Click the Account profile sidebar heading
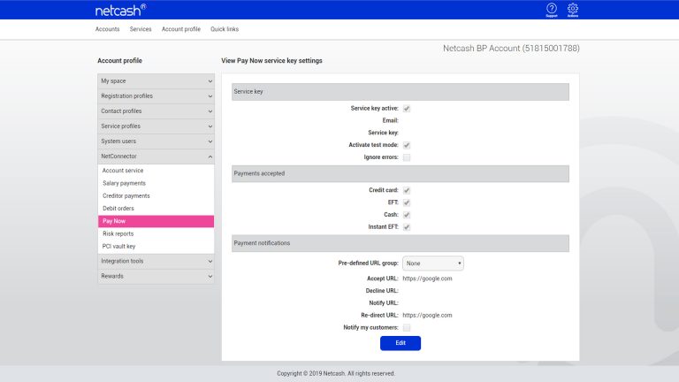Image resolution: width=679 pixels, height=382 pixels. 120,61
